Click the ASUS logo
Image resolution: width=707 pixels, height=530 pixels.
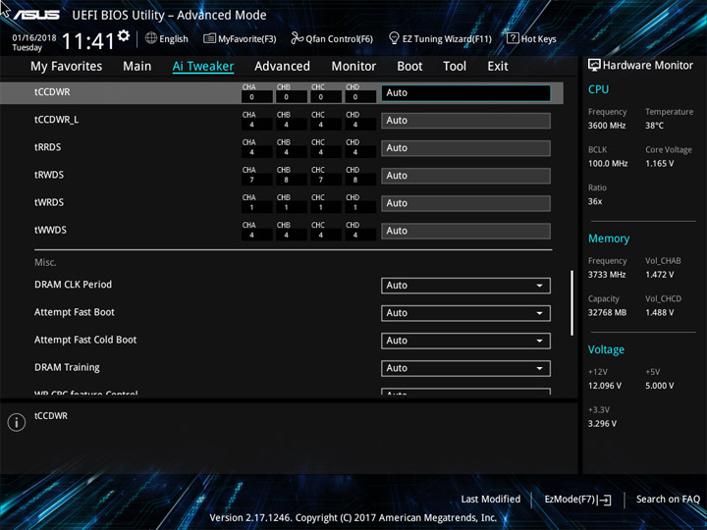[36, 15]
